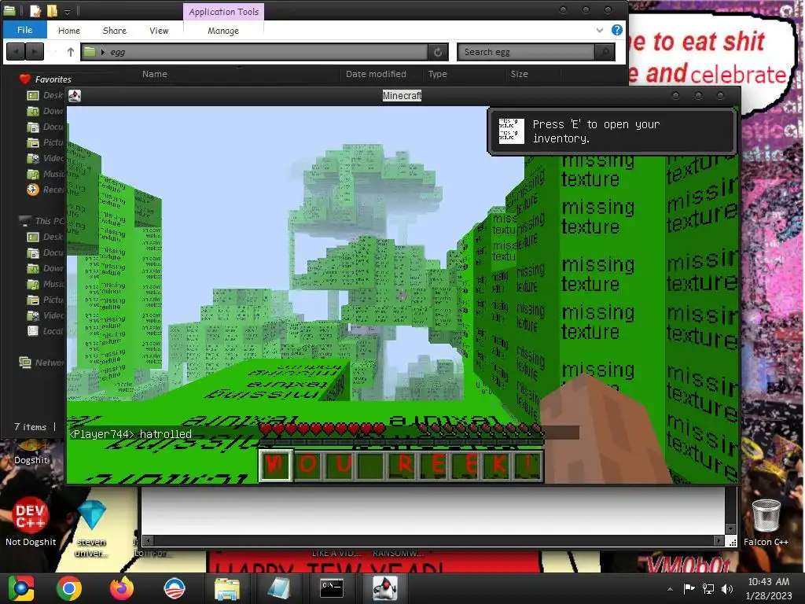
Task: Open Downloads under Favorites in sidebar
Action: (45, 111)
